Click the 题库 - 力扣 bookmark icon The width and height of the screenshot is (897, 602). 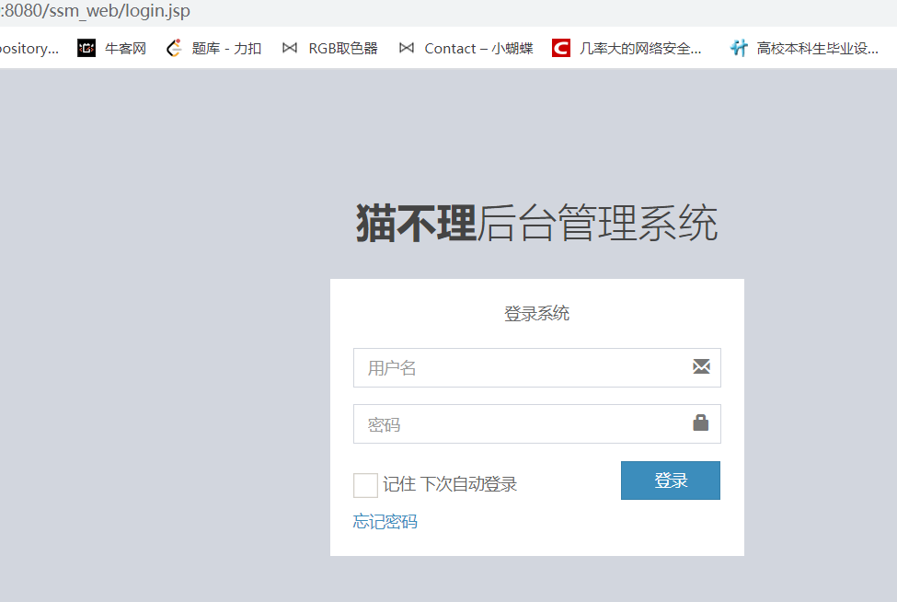coord(174,48)
